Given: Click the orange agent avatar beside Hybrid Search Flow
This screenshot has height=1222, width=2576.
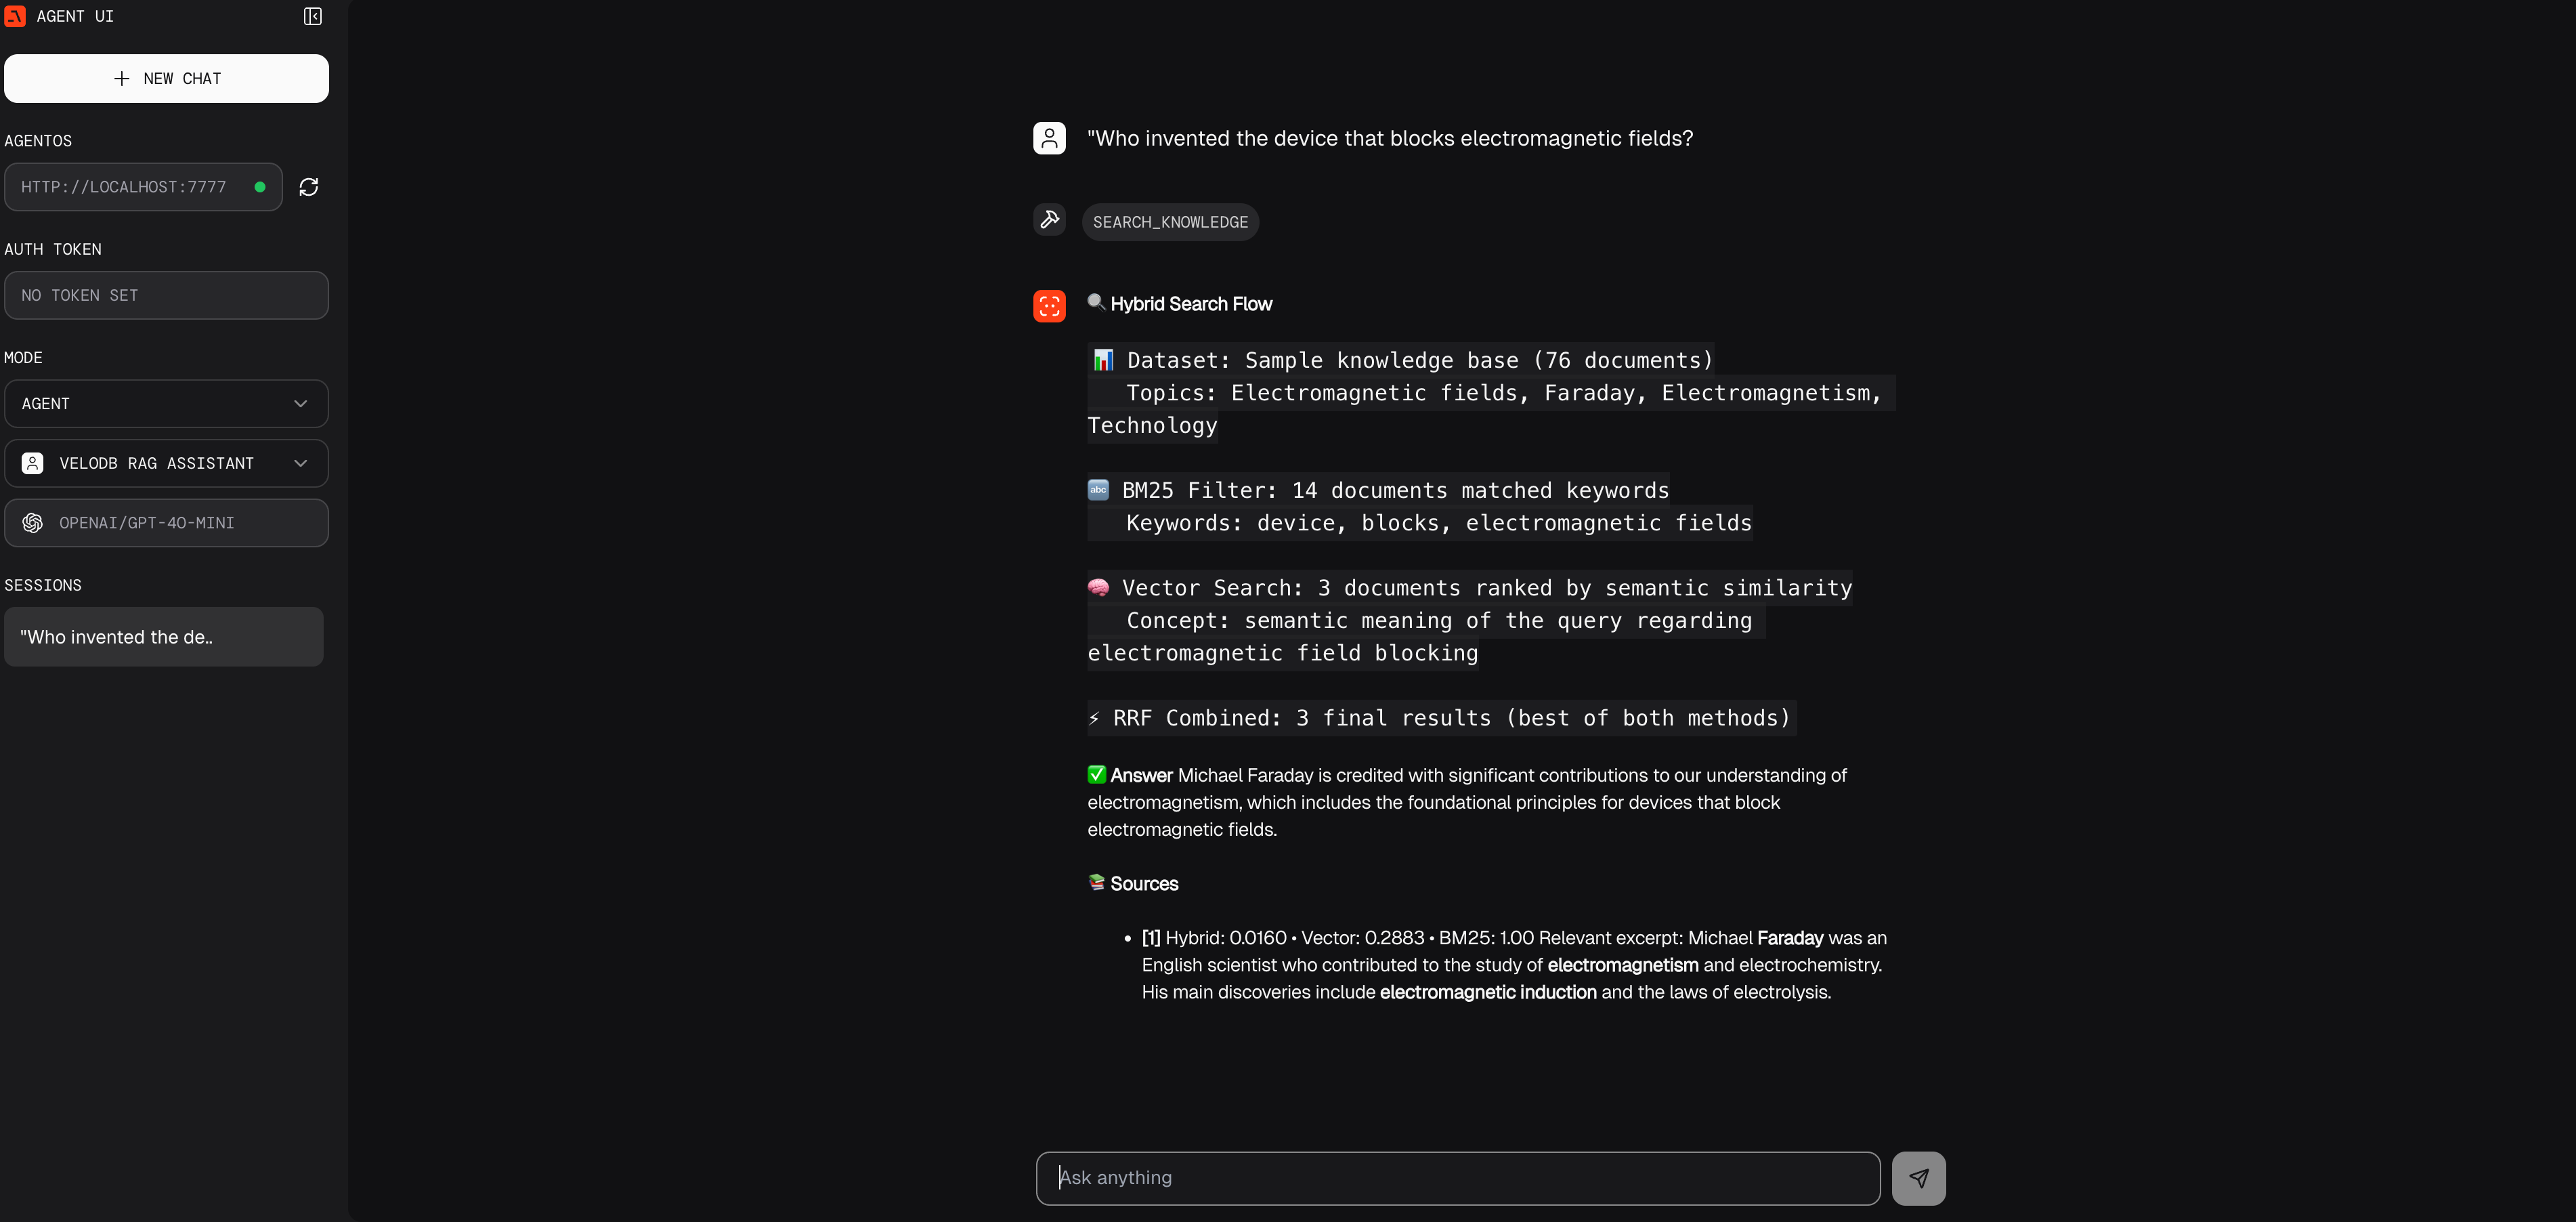Looking at the screenshot, I should (1049, 306).
